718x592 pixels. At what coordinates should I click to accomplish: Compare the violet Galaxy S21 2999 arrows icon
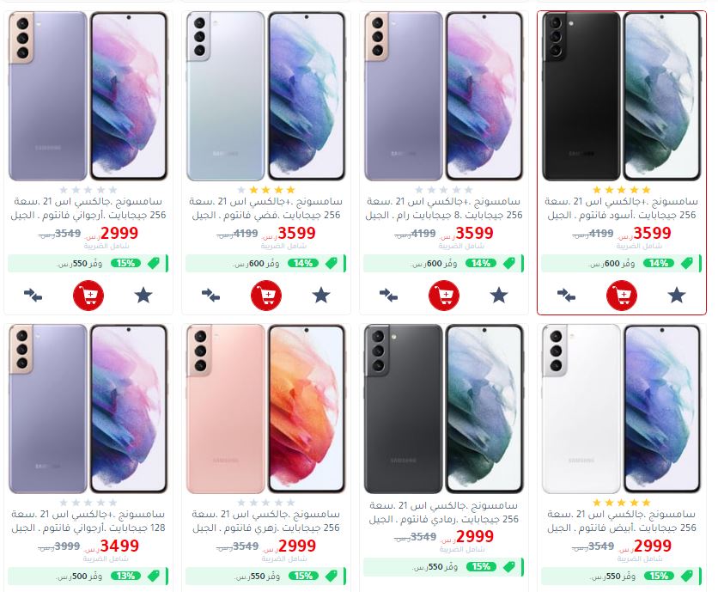33,295
